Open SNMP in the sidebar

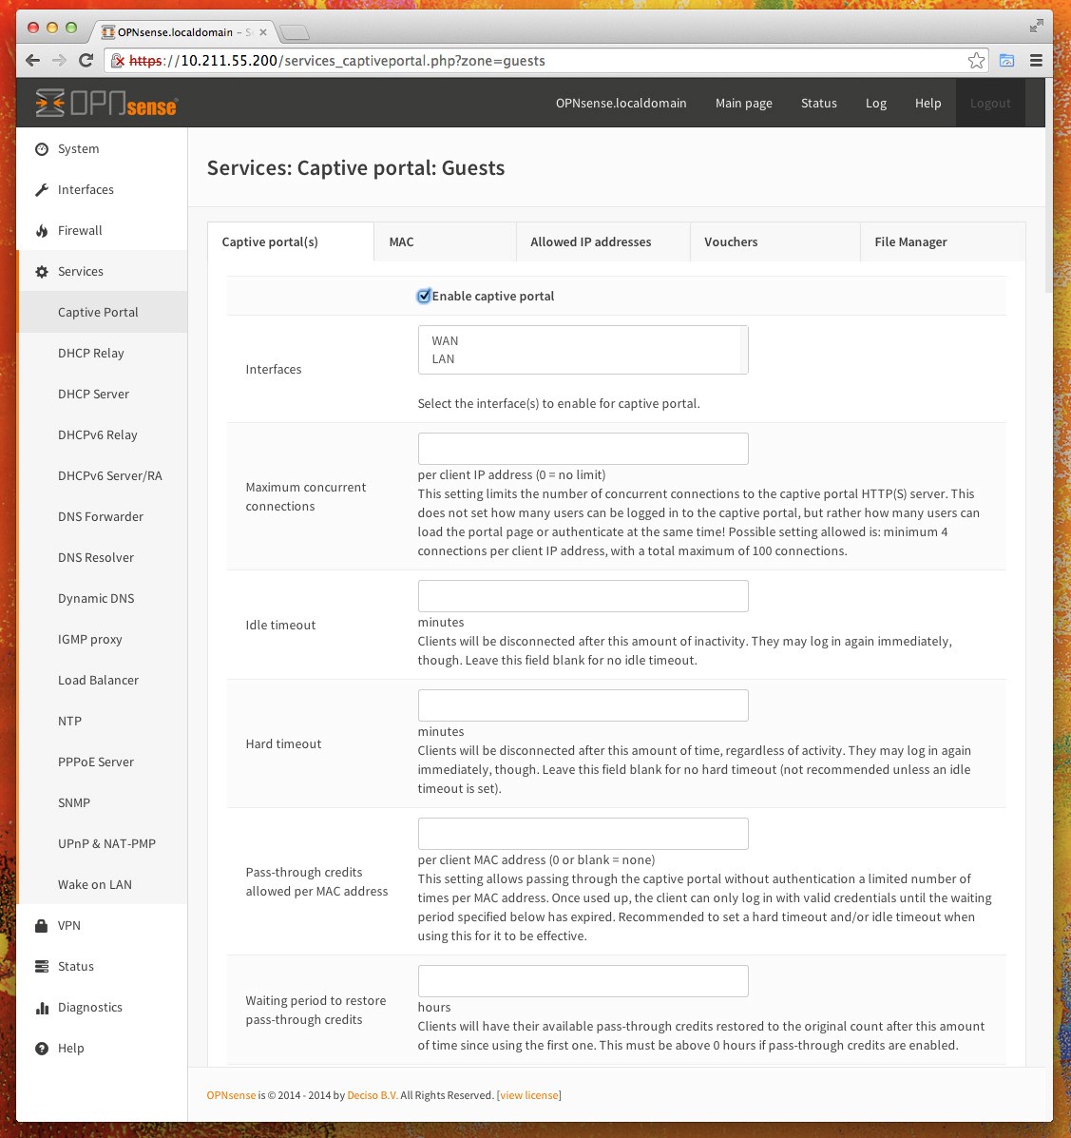click(103, 802)
